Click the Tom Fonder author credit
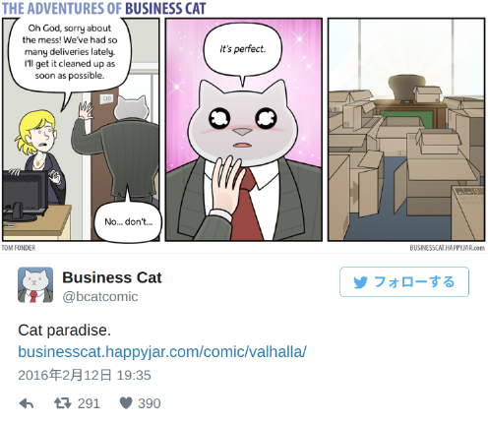This screenshot has height=423, width=488. (x=19, y=248)
